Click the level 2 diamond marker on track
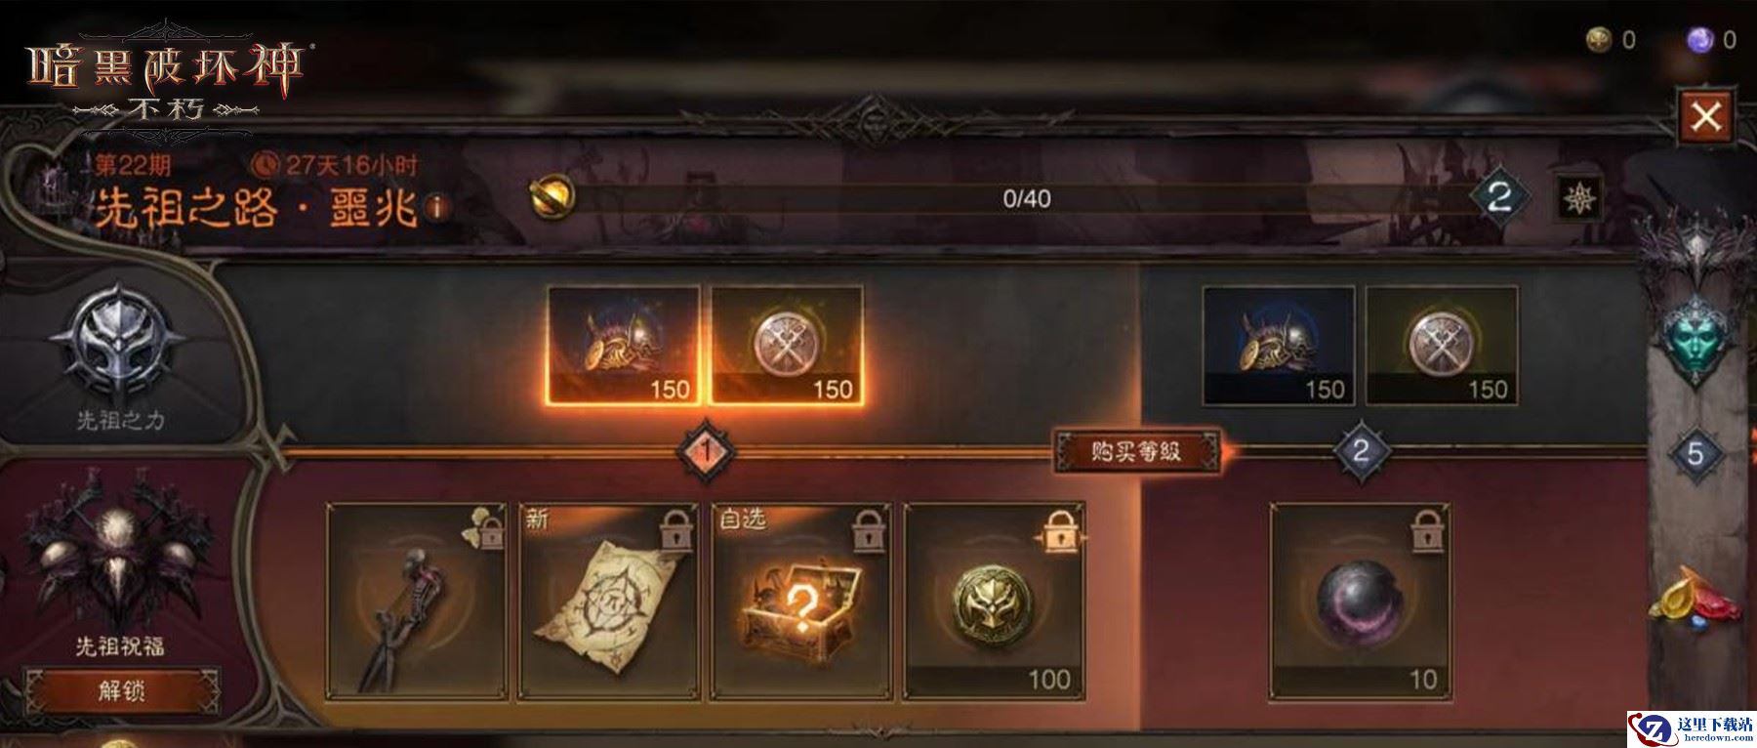 tap(1361, 450)
